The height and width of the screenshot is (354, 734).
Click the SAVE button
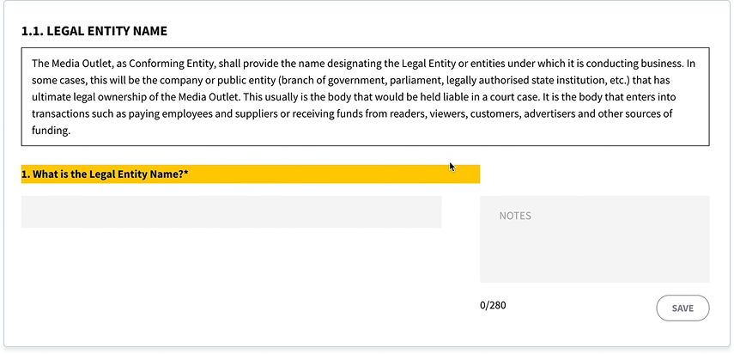point(683,308)
